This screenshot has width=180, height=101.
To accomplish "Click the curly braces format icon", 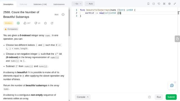I will (154, 4).
